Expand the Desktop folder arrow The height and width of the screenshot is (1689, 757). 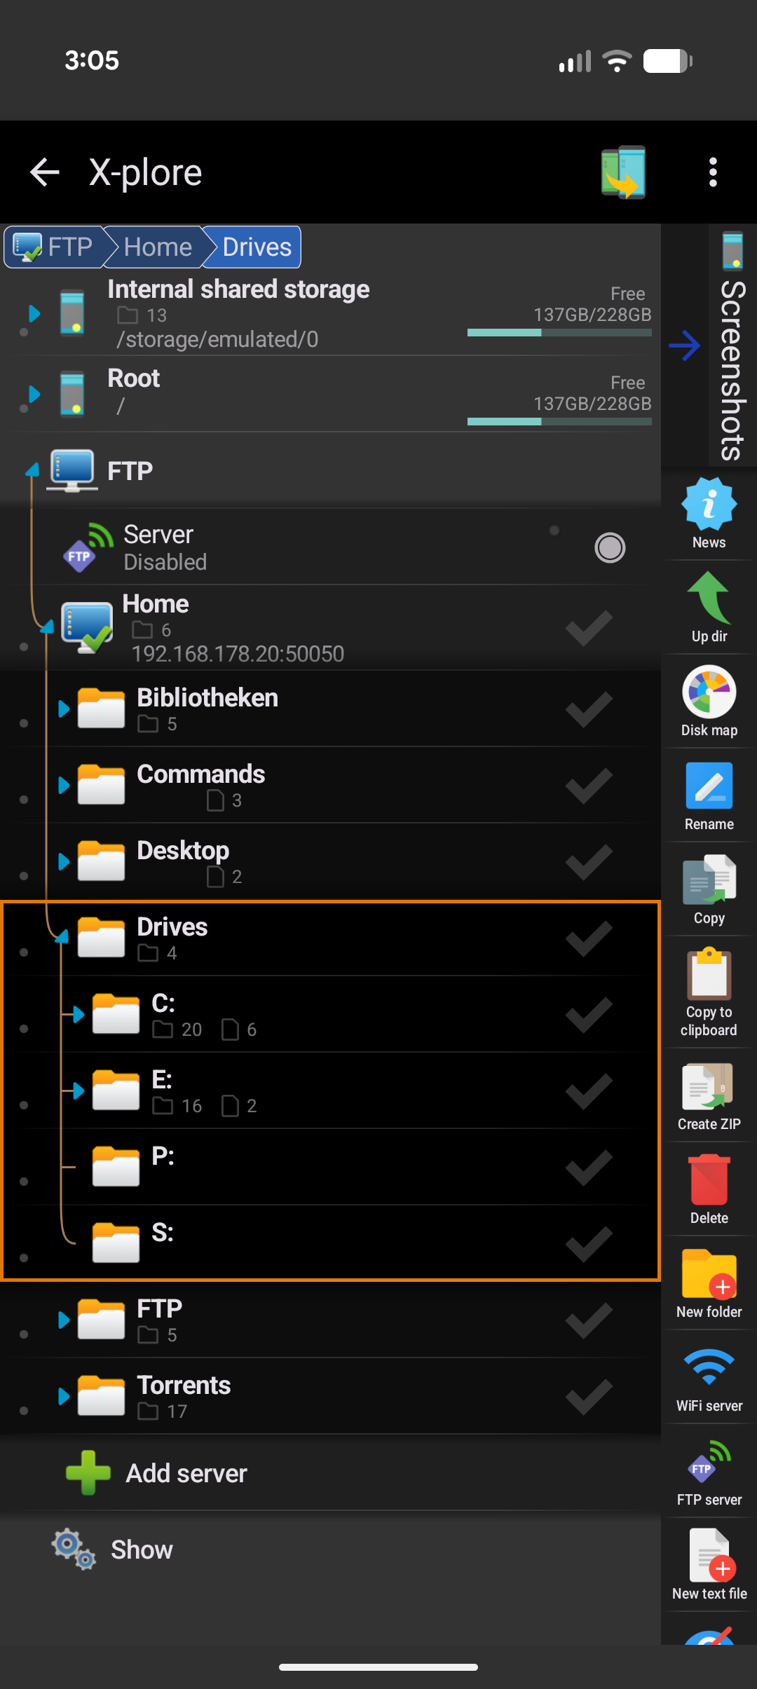point(64,861)
